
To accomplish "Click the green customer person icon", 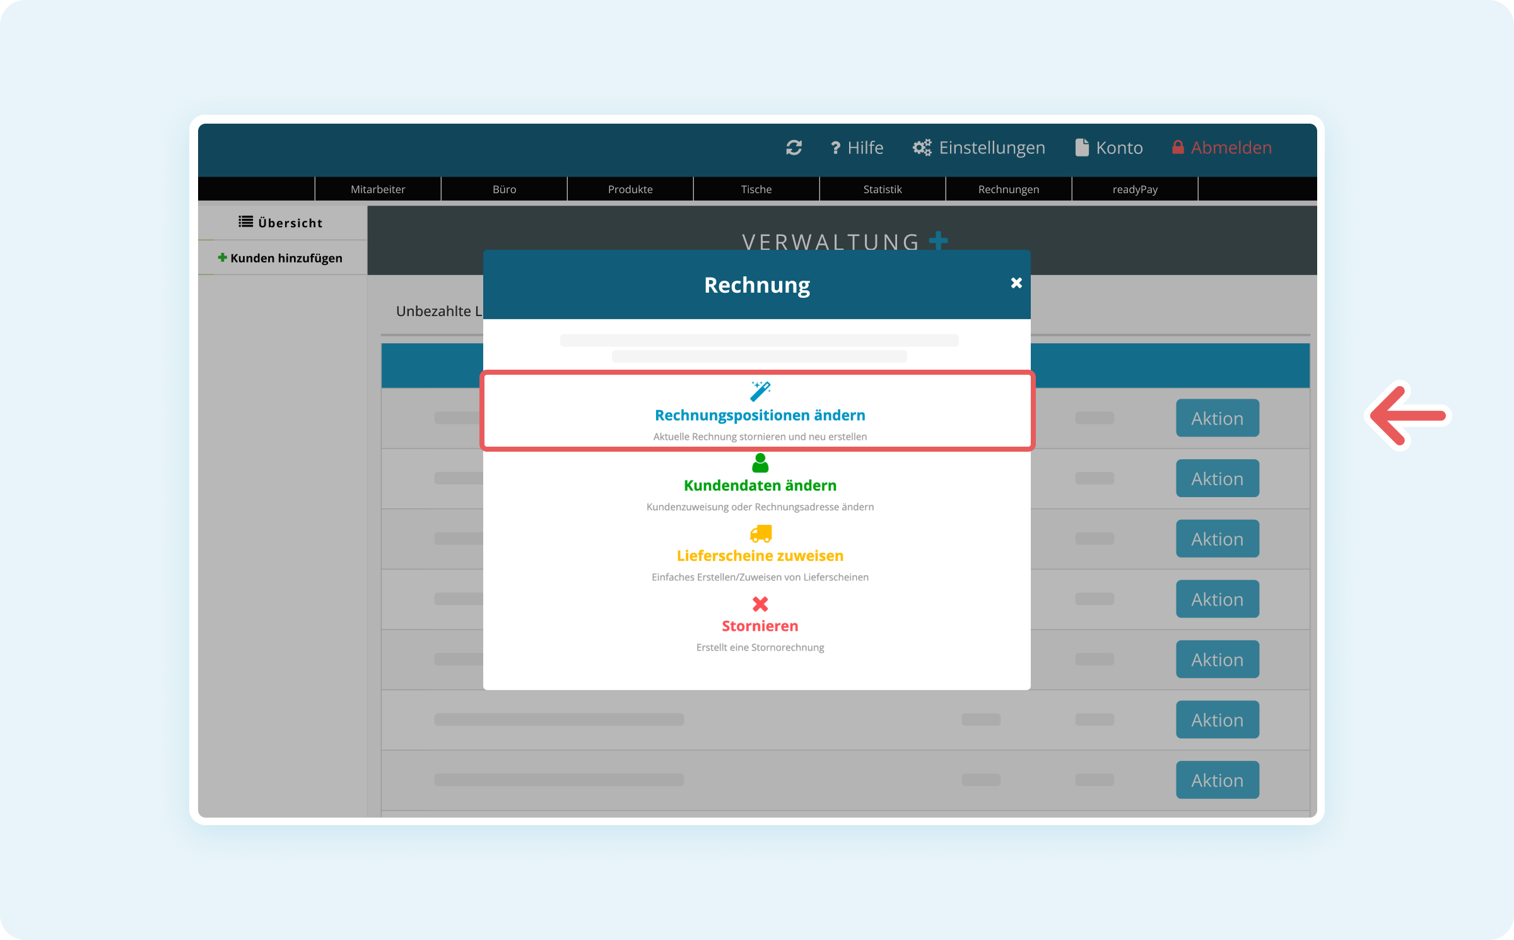I will coord(760,464).
